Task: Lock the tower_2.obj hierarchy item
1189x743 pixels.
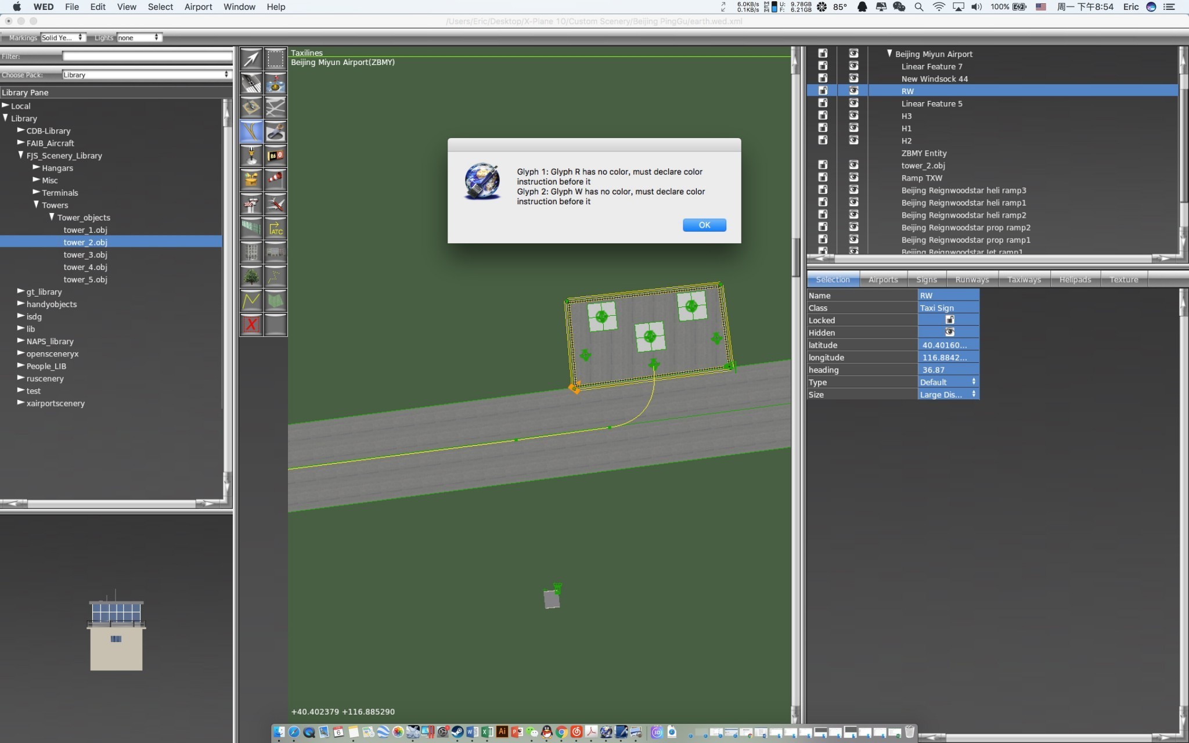Action: 823,165
